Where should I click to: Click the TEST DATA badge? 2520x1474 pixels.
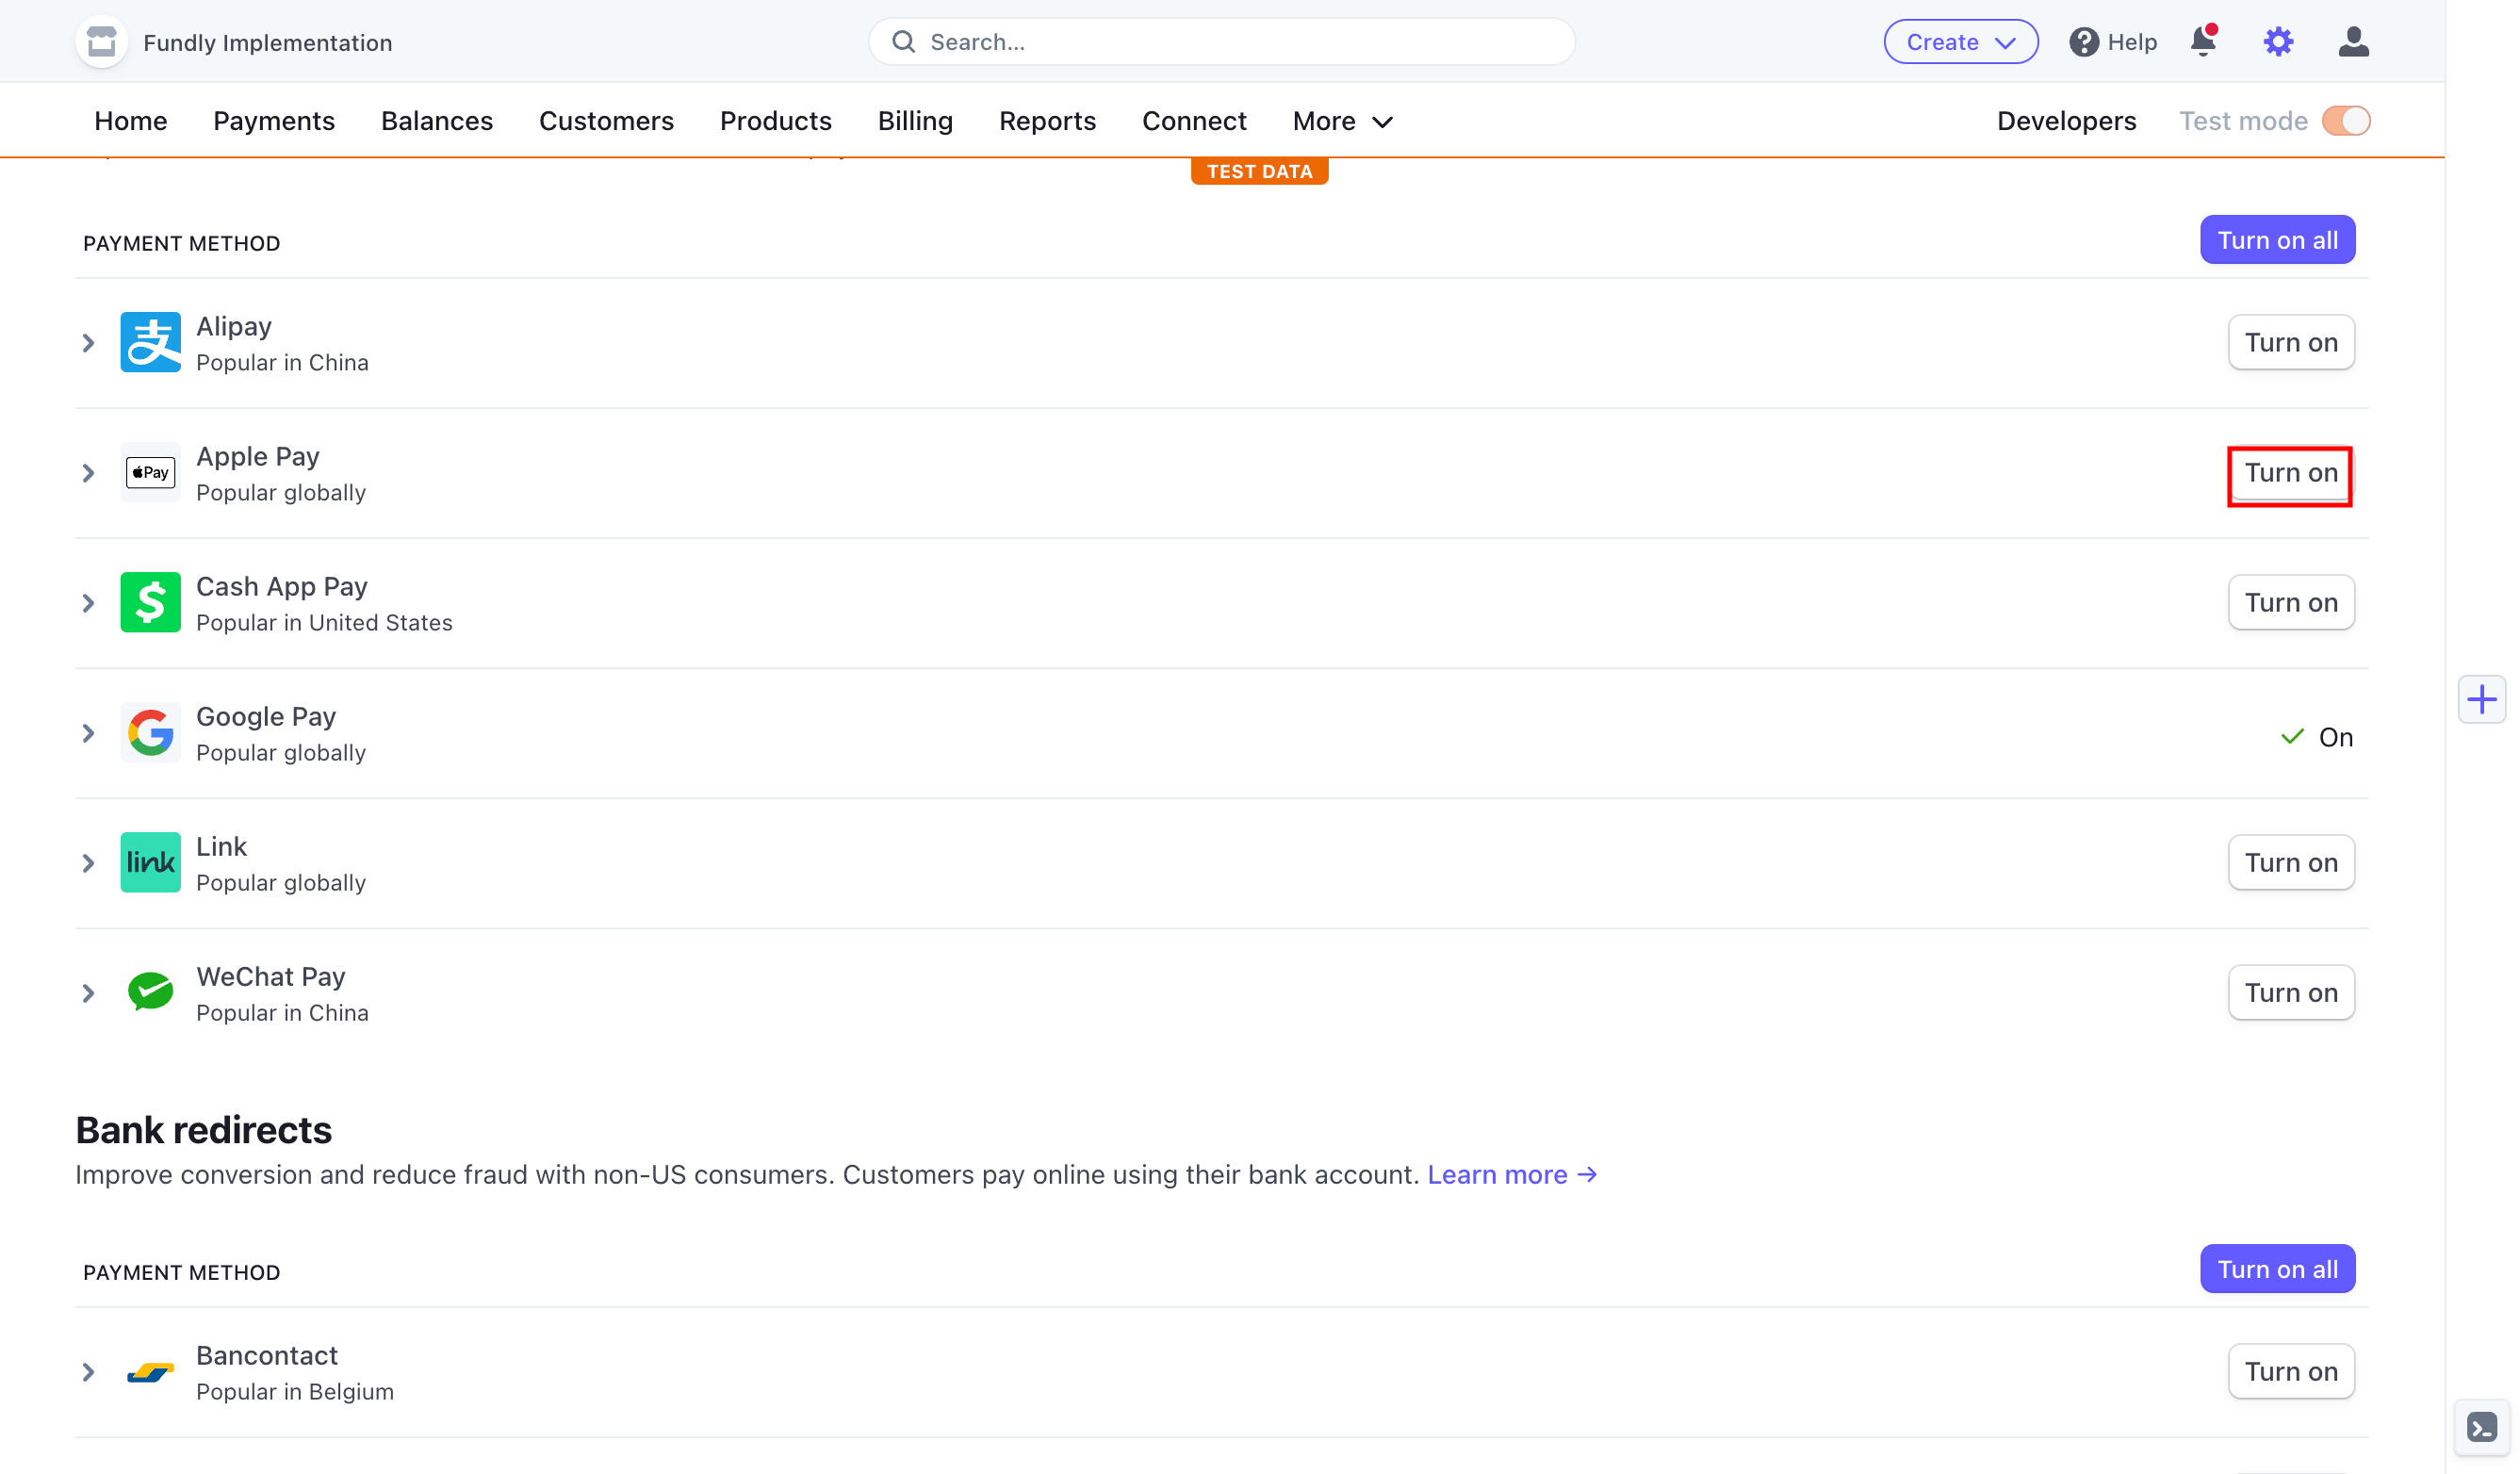click(1259, 171)
